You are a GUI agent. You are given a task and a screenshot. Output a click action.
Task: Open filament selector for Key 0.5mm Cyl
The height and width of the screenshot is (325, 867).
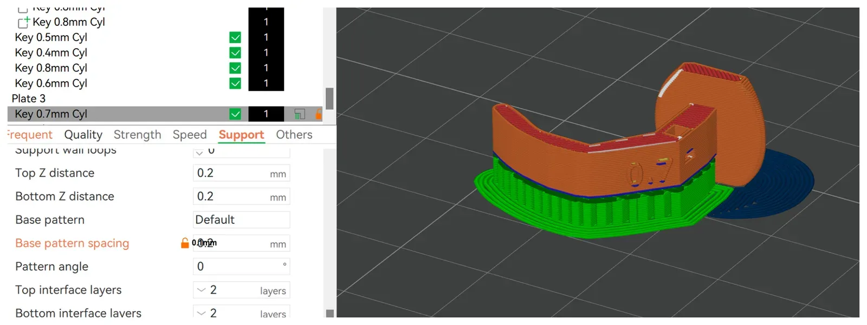[266, 37]
